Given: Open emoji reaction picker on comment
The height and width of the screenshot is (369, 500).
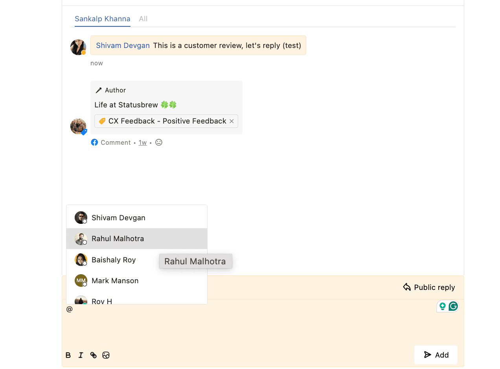Looking at the screenshot, I should 159,142.
